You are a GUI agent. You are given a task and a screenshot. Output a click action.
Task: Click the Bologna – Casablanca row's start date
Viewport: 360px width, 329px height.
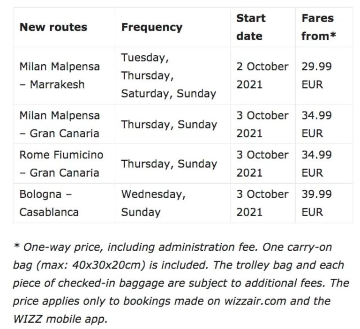[262, 203]
